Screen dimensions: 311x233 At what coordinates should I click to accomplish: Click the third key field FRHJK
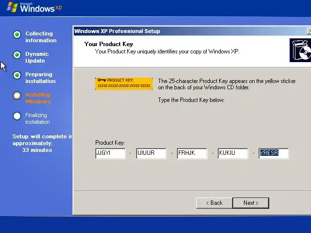[192, 153]
